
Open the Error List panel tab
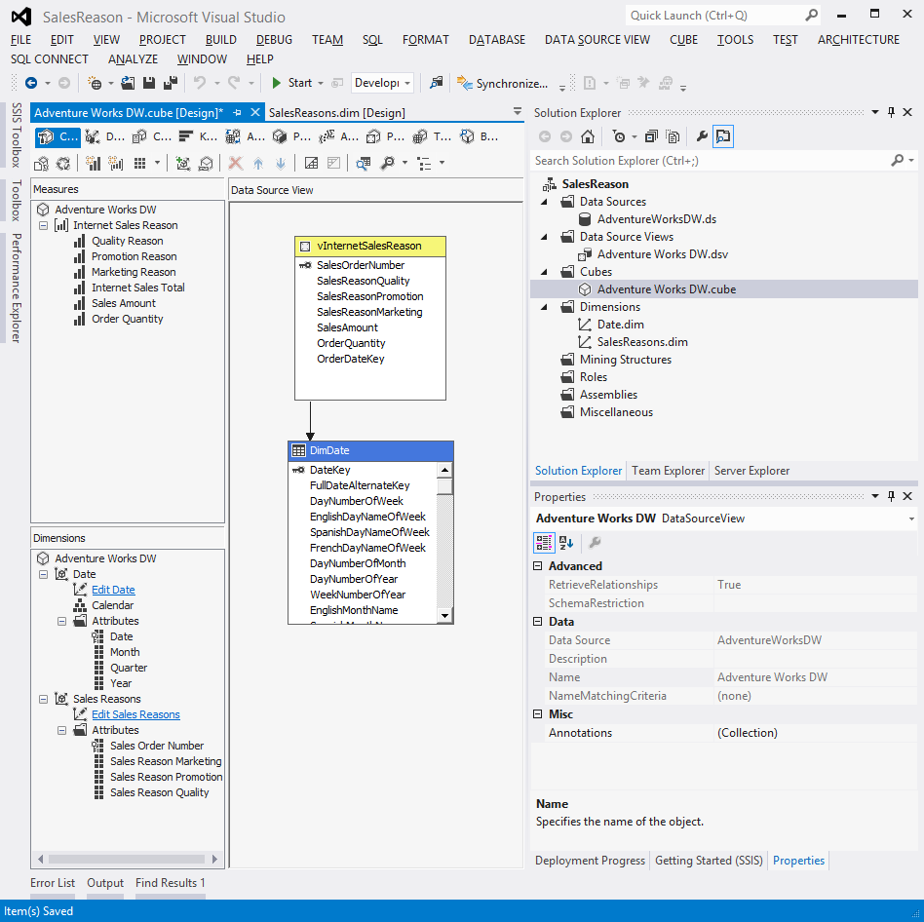click(53, 883)
